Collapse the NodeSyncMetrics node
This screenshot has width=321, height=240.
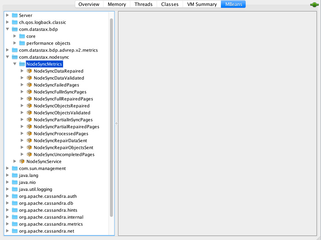(x=15, y=64)
